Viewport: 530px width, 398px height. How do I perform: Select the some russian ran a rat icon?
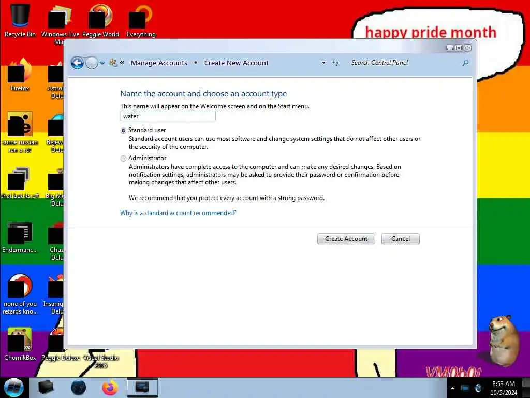click(x=20, y=132)
